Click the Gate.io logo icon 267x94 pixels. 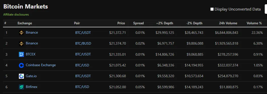point(21,76)
